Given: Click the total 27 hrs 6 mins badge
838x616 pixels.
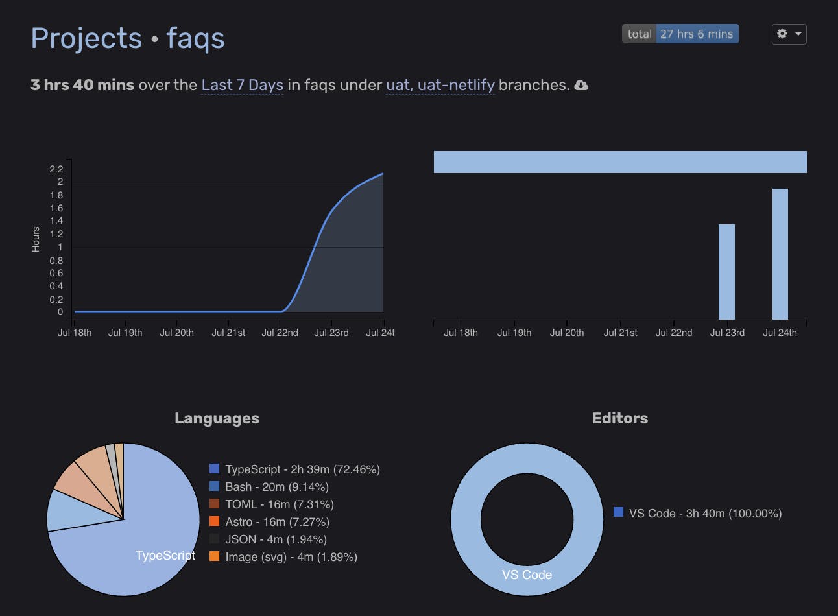Looking at the screenshot, I should (x=680, y=34).
